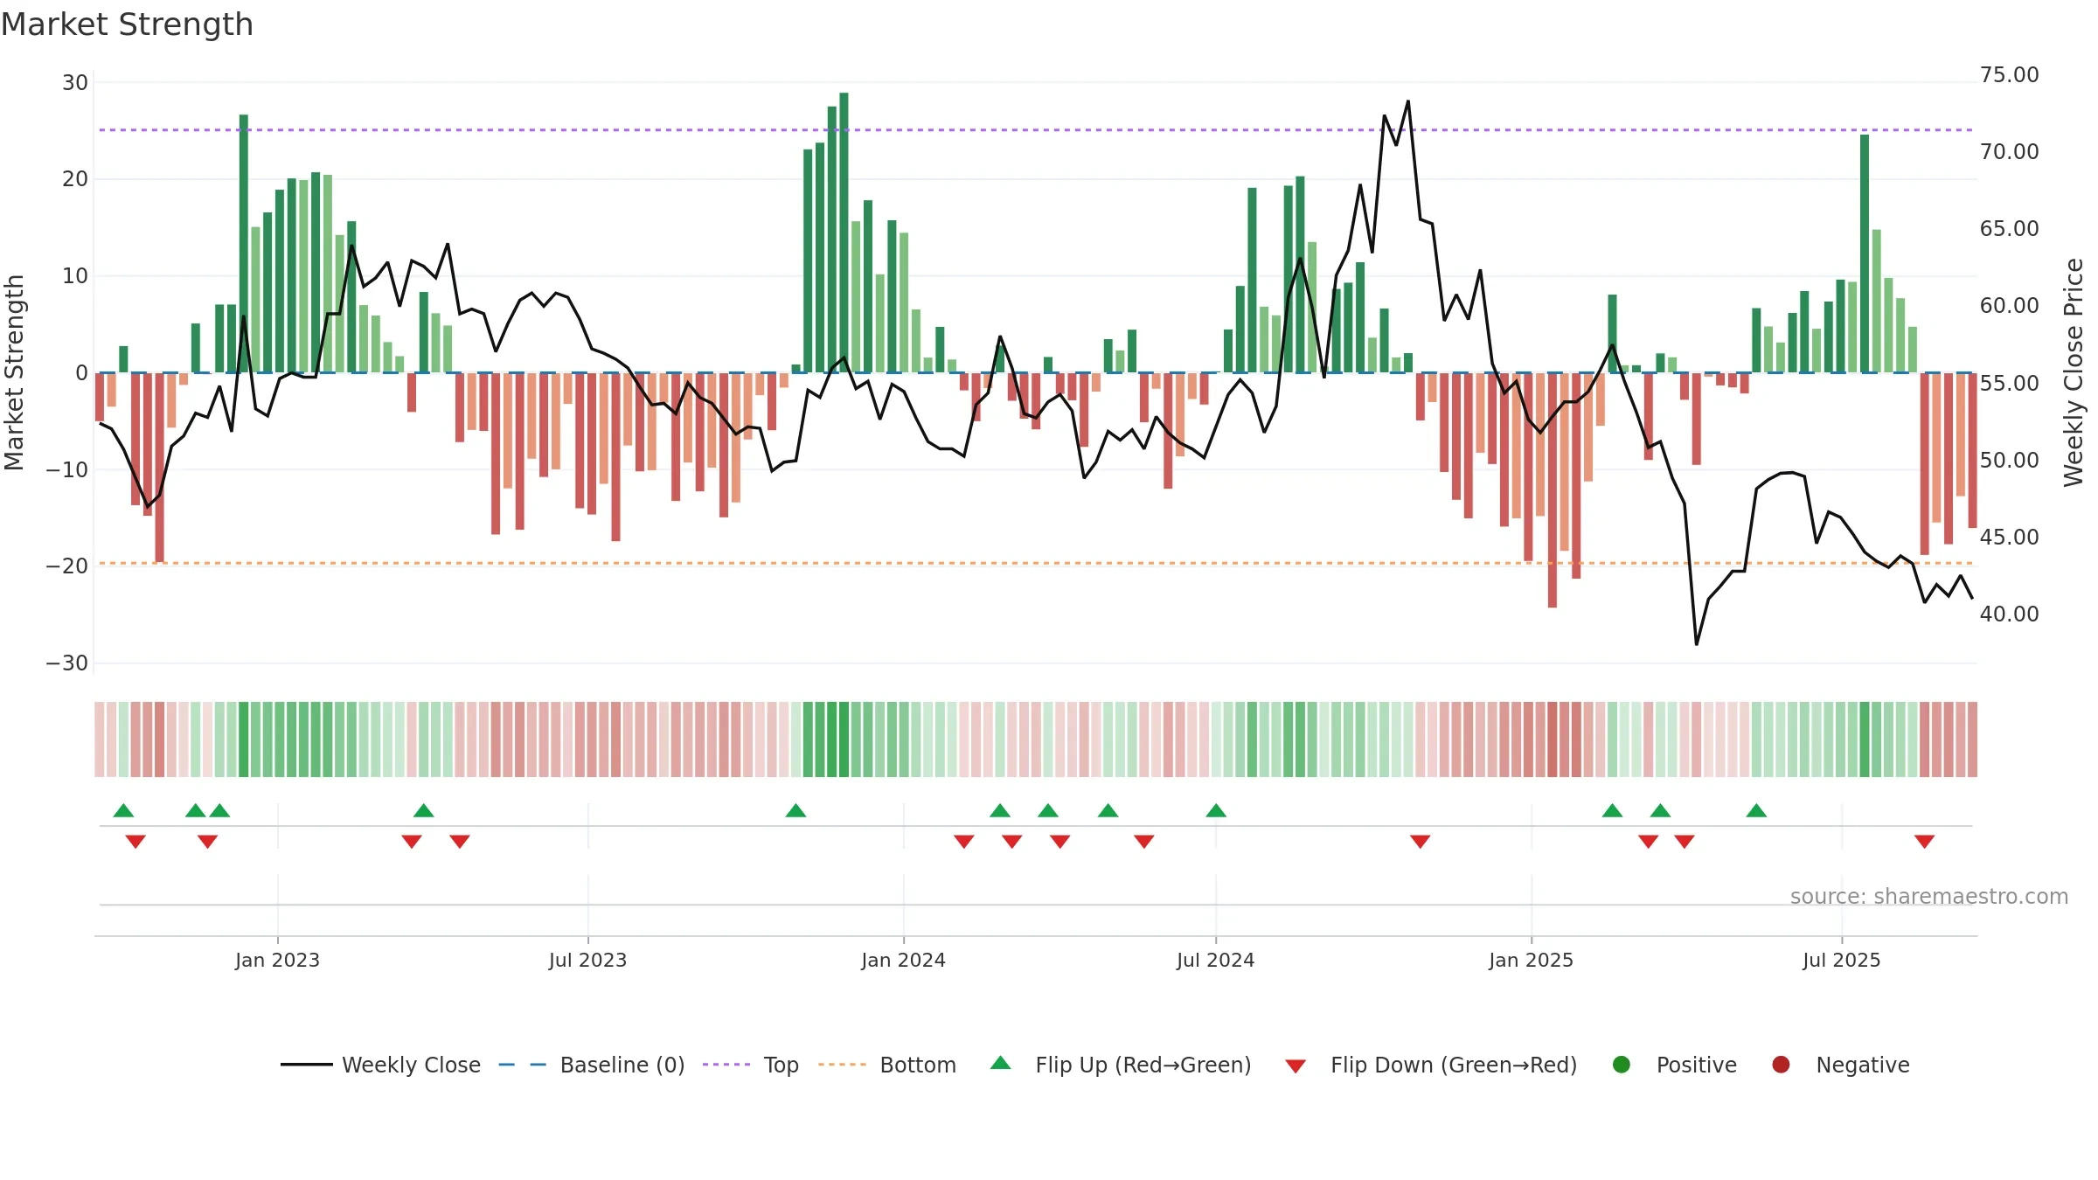Click the green Flip Up triangle legend icon
Viewport: 2098px width, 1180px height.
(1000, 1063)
